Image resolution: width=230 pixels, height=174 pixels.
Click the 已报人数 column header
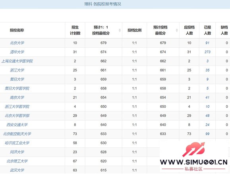click(207, 30)
